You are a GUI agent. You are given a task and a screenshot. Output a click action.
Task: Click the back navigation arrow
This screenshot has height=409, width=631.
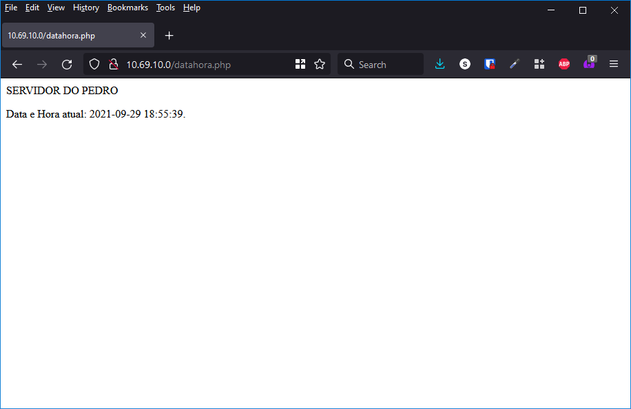click(17, 64)
